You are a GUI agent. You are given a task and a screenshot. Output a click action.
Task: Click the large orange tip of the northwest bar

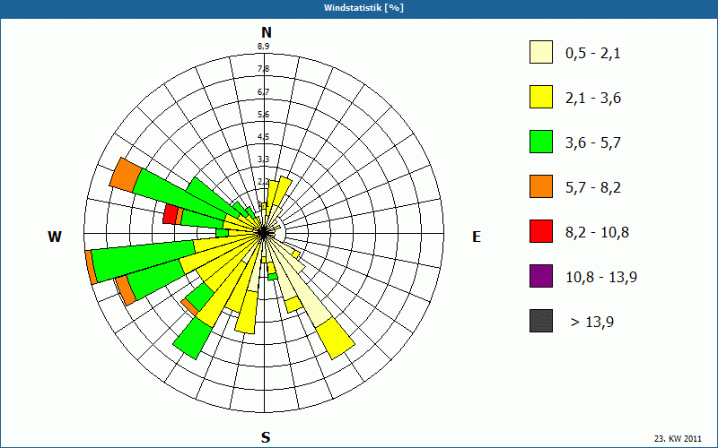[x=126, y=175]
